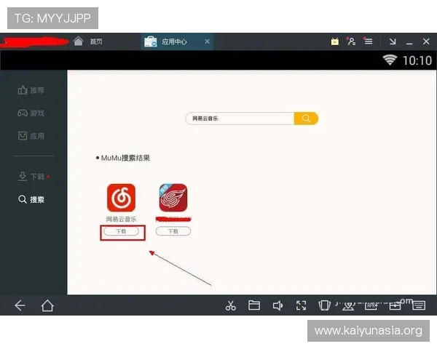
Task: Open the hamburger menu in title bar
Action: [368, 41]
